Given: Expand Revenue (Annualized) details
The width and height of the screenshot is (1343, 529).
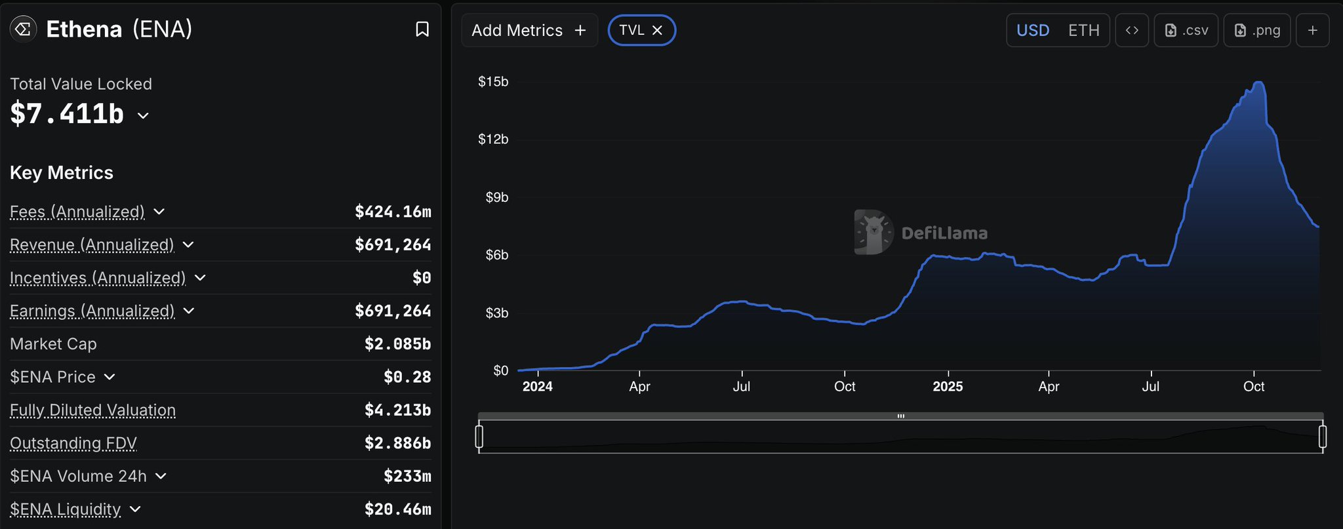Looking at the screenshot, I should [188, 245].
